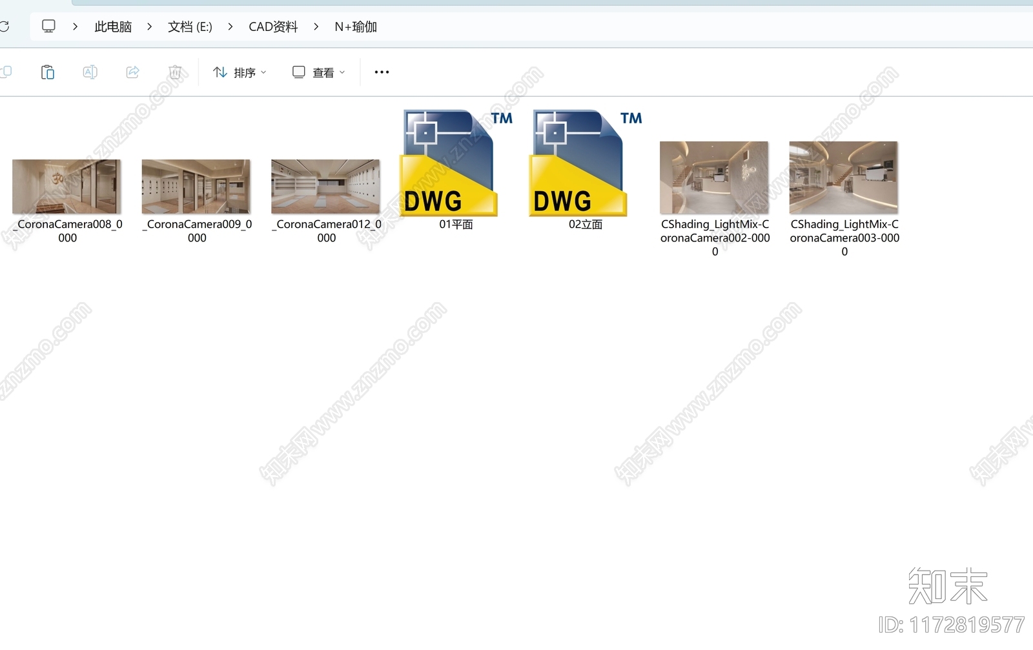
Task: Click the _CoronaCamera012_0000 file name text
Action: coord(327,231)
